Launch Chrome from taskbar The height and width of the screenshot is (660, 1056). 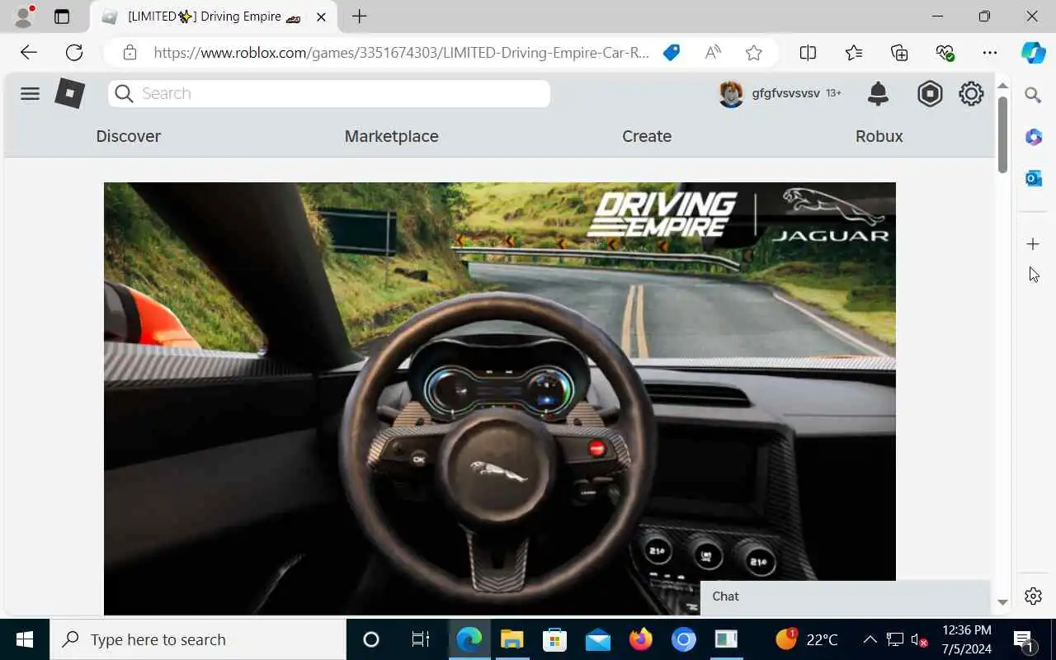coord(683,639)
